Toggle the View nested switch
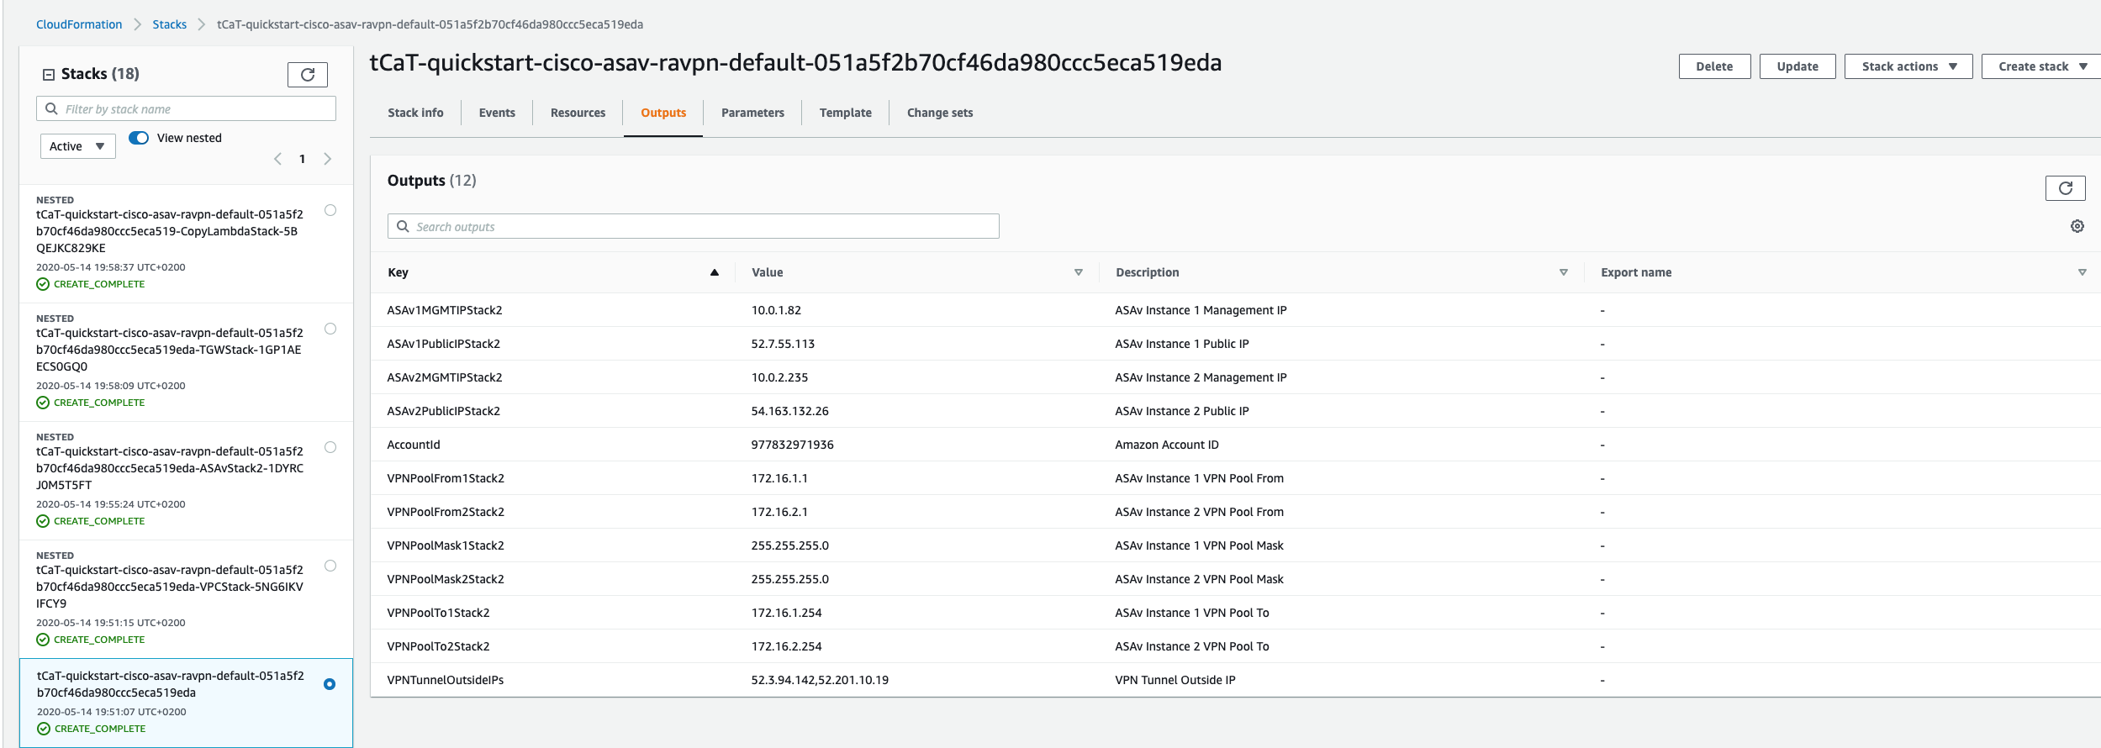 (139, 138)
